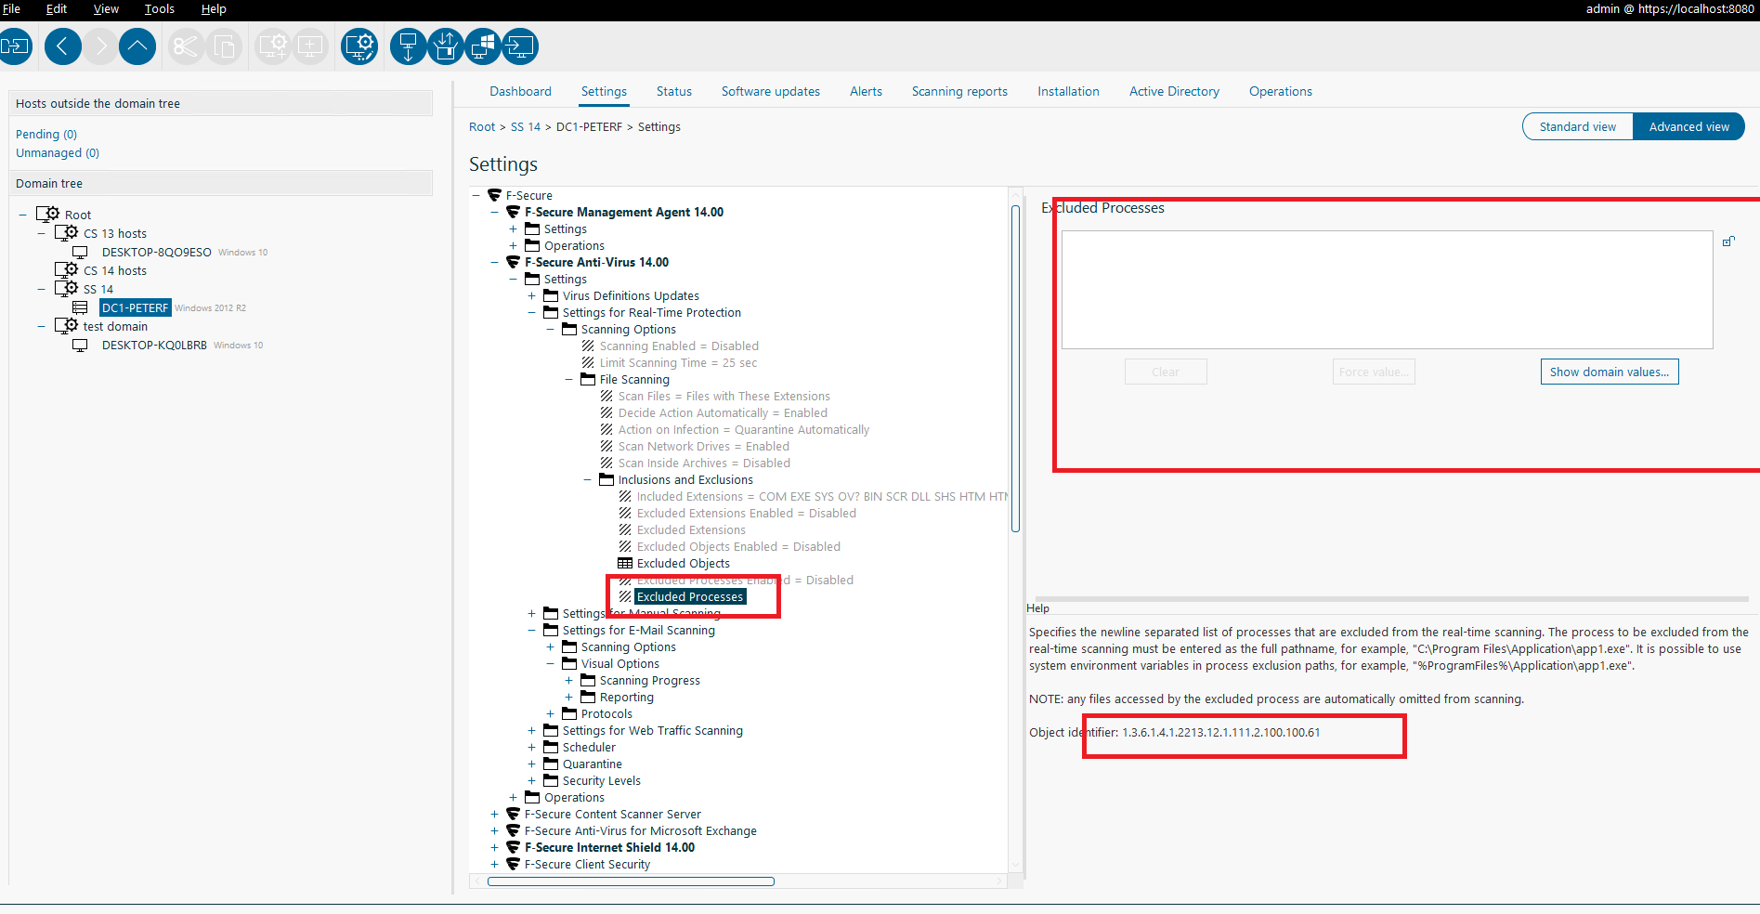Select Excluded Extensions Enabled = Disabled
Screen dimensions: 1760x914
(746, 513)
